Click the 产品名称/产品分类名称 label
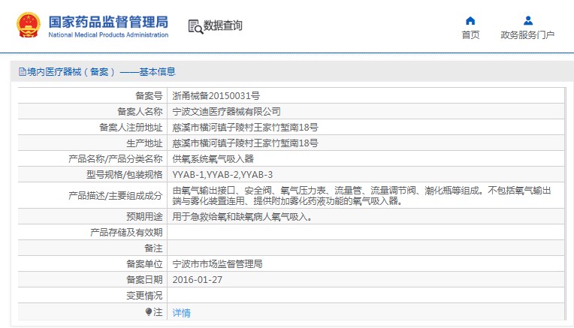Viewport: 574px width, 328px height. pyautogui.click(x=115, y=158)
